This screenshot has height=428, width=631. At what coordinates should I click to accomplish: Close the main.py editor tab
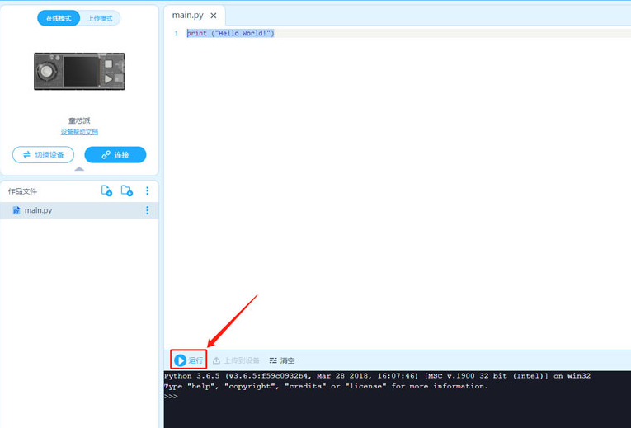pos(214,16)
